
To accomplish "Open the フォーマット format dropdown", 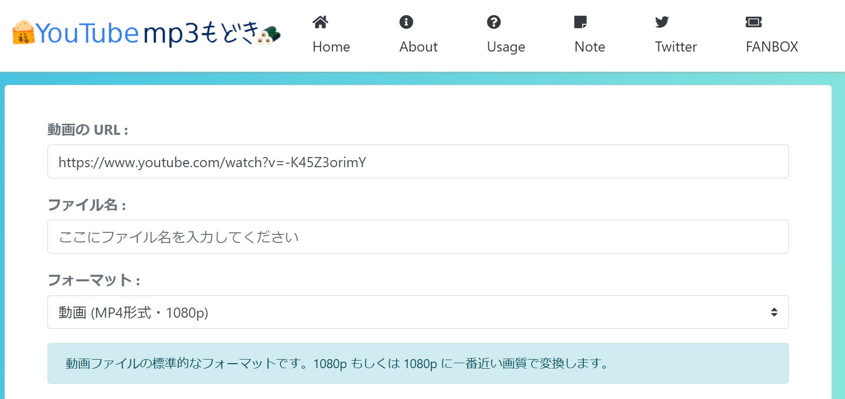I will (418, 312).
